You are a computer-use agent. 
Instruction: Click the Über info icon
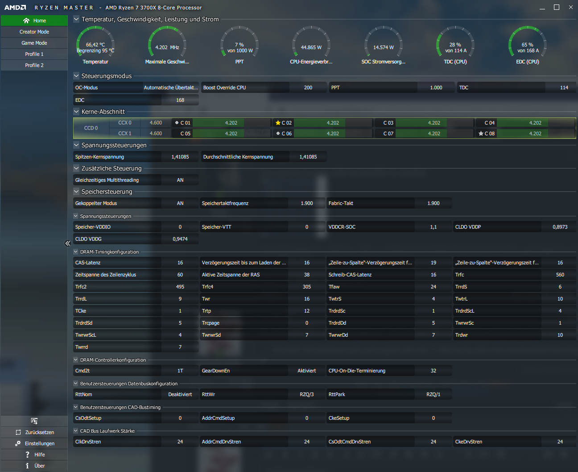pyautogui.click(x=27, y=466)
